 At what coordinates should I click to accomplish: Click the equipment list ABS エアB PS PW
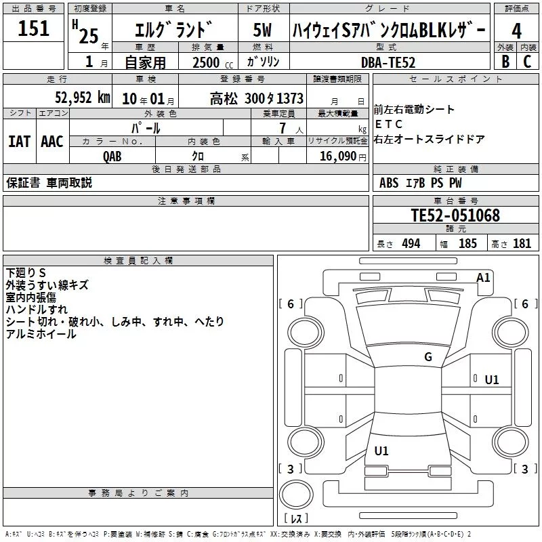pos(420,183)
